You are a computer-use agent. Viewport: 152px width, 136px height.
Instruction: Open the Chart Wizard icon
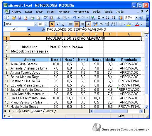pos(120,18)
